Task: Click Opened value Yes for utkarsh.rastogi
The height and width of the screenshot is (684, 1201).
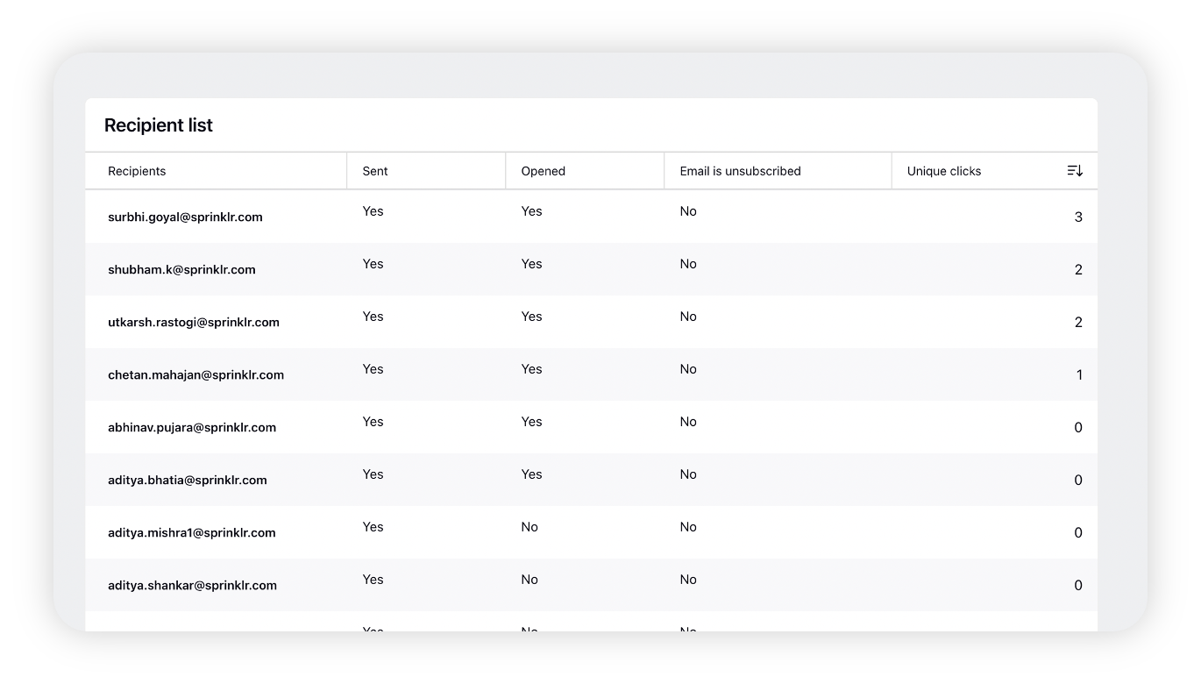Action: 531,317
